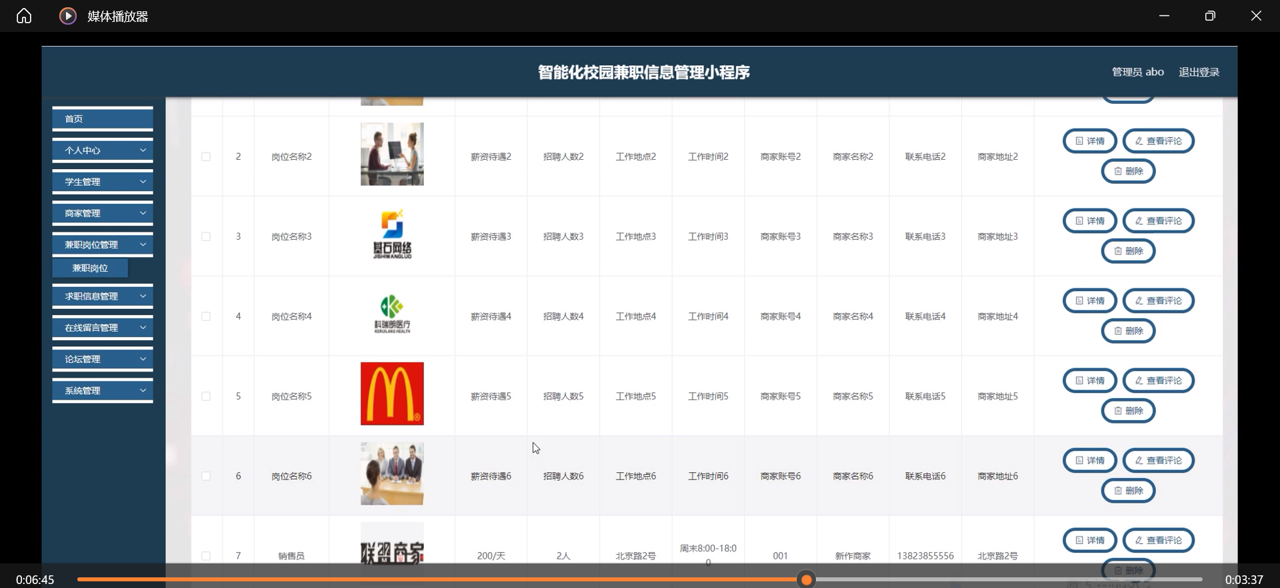Open 详情 for row 岗位名称2

1089,141
